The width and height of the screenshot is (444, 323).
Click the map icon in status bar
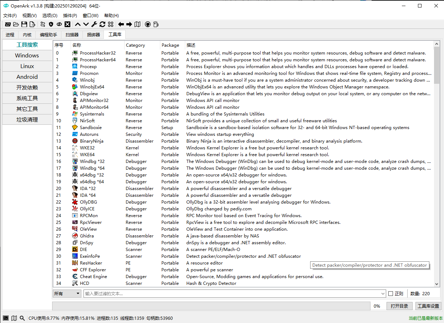pos(14,318)
